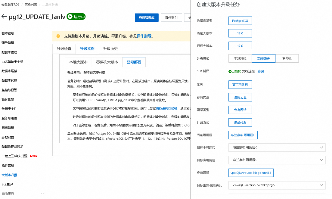
Task: Open the 参见 documentation link
Action: point(261,72)
